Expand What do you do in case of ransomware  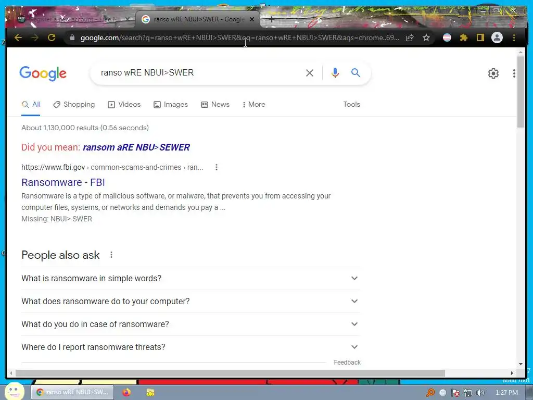point(191,324)
